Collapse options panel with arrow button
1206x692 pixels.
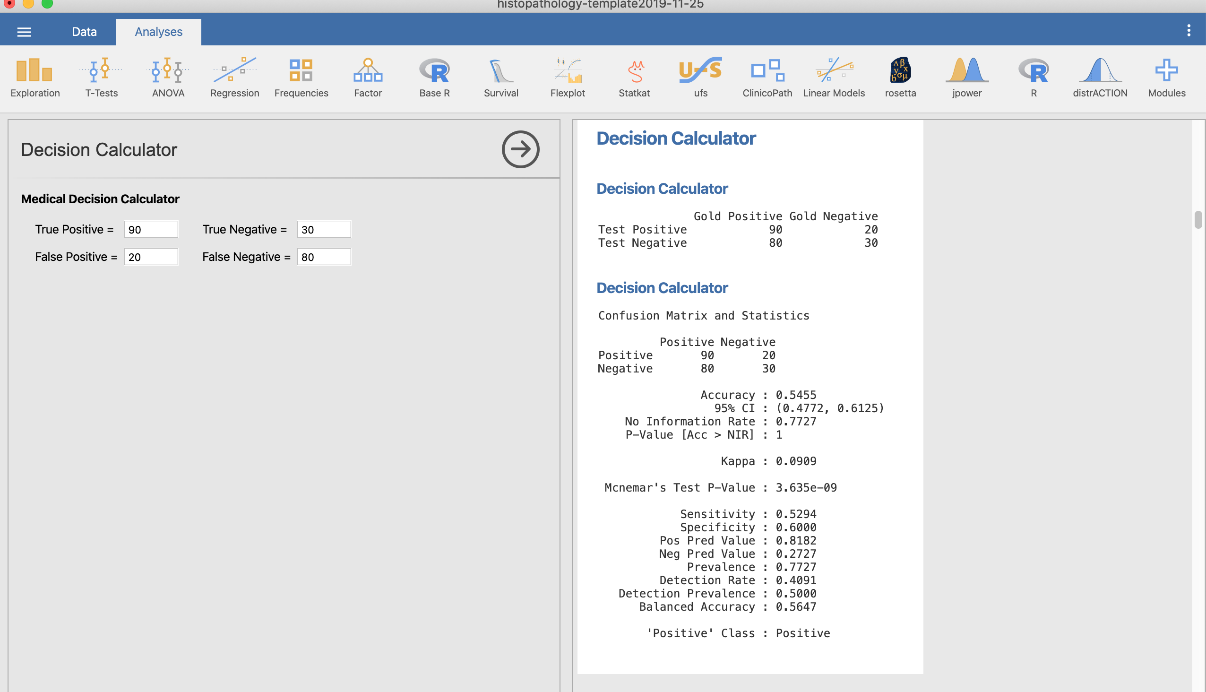coord(520,149)
